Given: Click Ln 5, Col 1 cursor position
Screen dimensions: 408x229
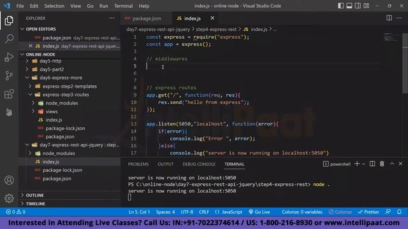Looking at the screenshot, I should 139,212.
